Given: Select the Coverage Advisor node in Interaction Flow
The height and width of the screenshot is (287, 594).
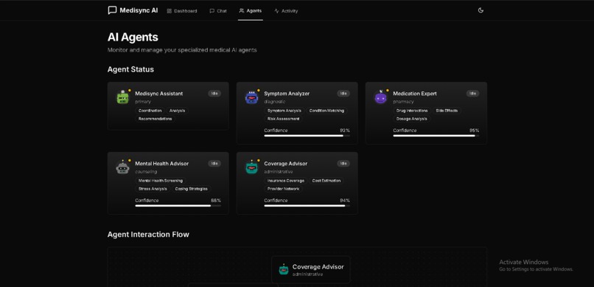Looking at the screenshot, I should click(x=311, y=269).
